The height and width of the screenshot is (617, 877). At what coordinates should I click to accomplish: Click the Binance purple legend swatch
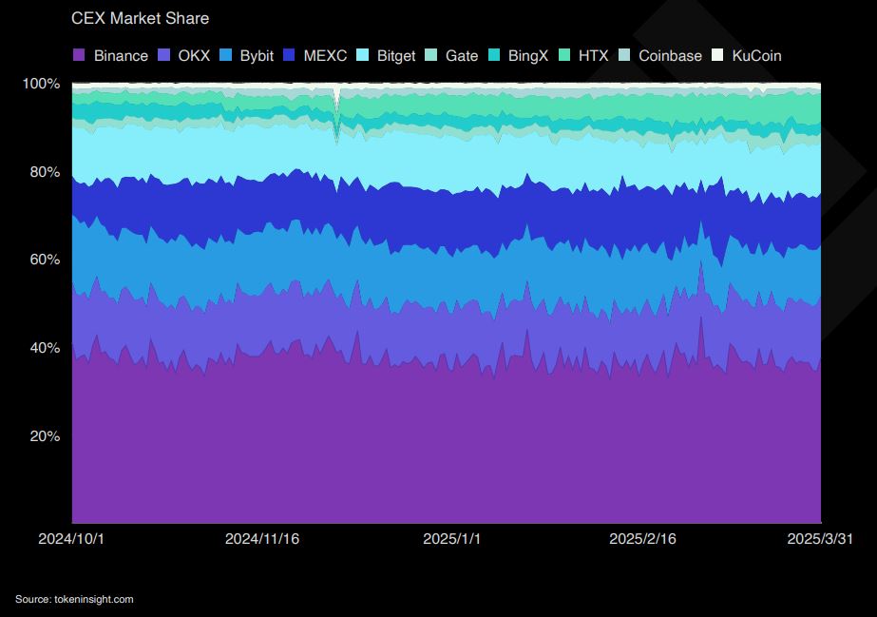79,55
